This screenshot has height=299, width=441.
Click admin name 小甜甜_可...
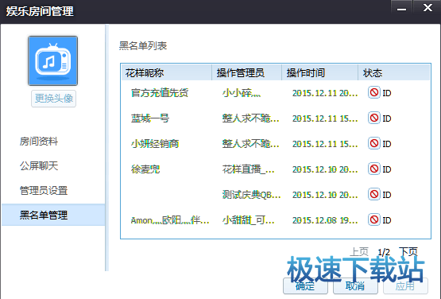248,220
